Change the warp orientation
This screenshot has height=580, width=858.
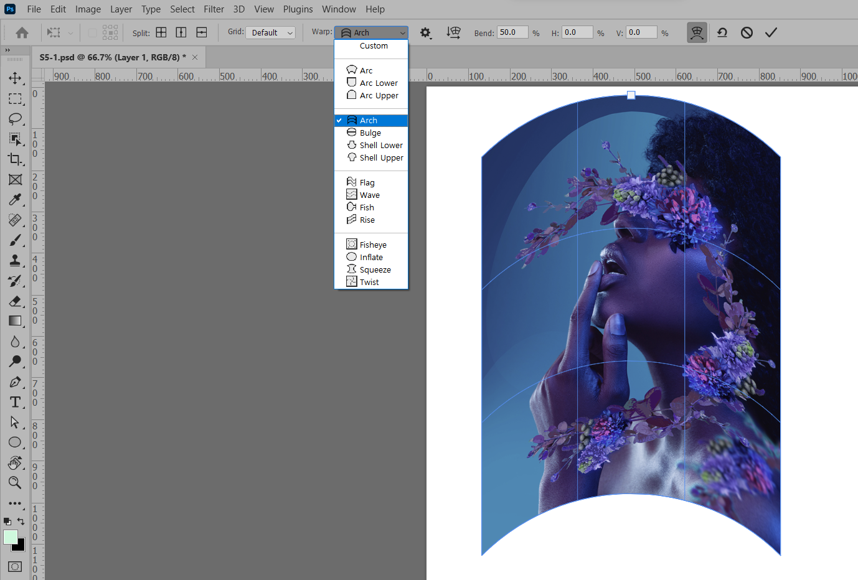click(x=454, y=33)
